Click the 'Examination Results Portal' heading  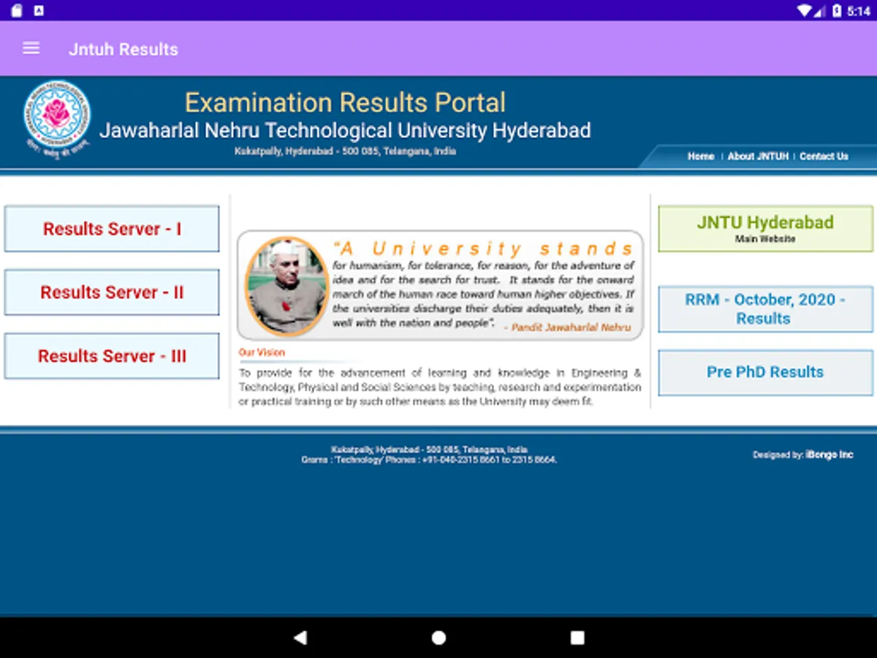pyautogui.click(x=345, y=102)
